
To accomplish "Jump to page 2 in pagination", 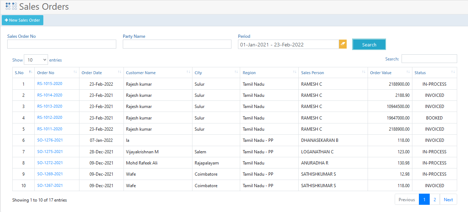I will tap(435, 199).
